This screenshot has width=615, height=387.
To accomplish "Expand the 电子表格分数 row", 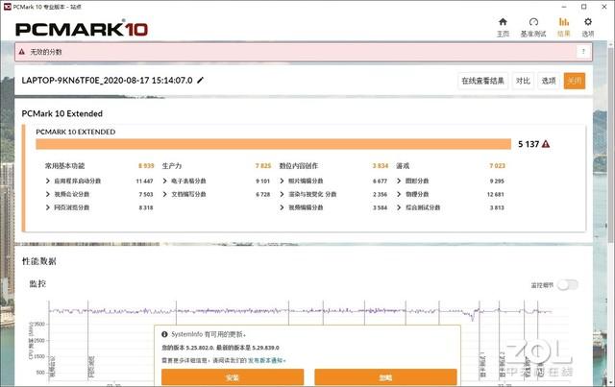I will 164,181.
